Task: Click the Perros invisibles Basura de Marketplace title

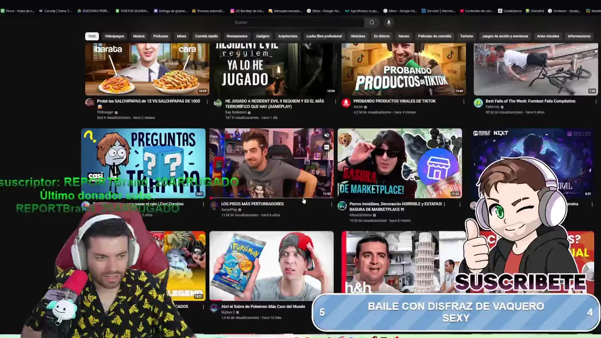Action: click(397, 207)
